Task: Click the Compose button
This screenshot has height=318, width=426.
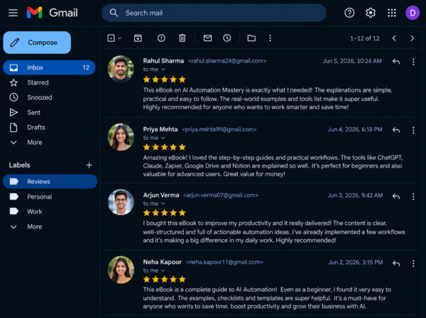Action: pos(37,43)
